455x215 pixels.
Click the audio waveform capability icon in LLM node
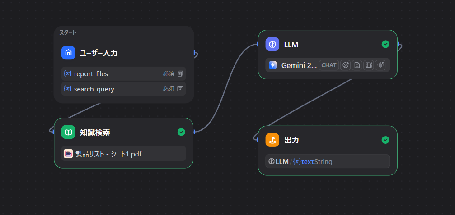coord(380,65)
